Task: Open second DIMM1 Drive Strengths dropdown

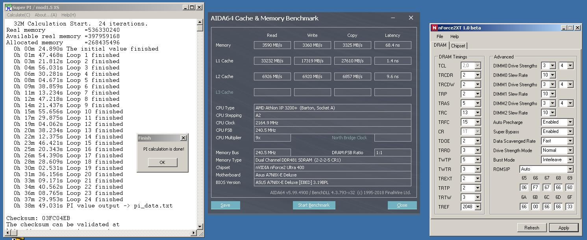Action: pos(570,85)
